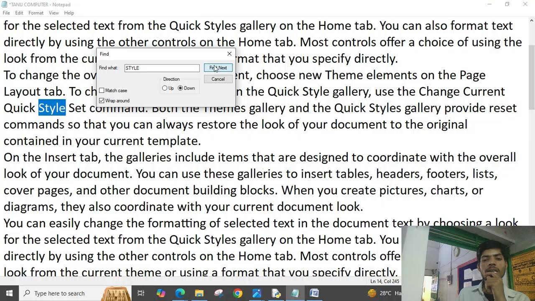Open the Python file icon on taskbar
The image size is (535, 301).
(x=276, y=293)
